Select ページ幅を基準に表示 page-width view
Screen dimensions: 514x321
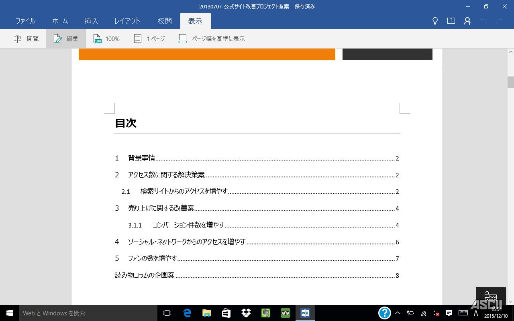212,39
